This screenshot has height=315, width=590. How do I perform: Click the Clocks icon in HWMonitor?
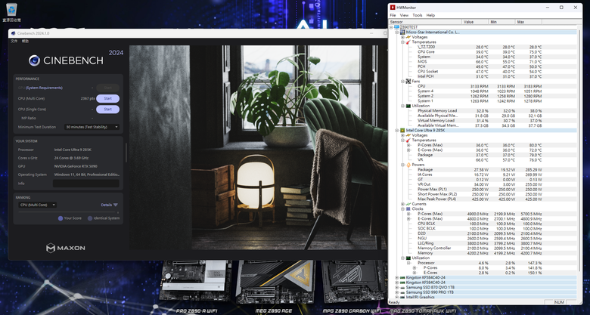(408, 208)
